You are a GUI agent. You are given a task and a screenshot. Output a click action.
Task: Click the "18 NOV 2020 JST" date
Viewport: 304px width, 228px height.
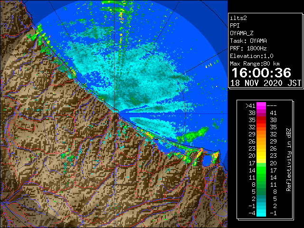[x=266, y=83]
